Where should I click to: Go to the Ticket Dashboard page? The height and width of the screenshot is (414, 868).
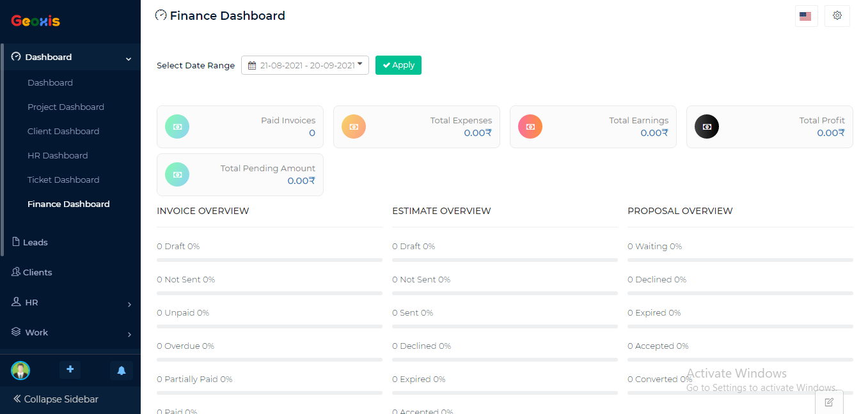63,180
